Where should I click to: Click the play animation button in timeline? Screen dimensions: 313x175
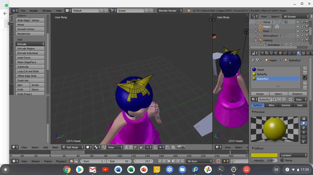(x=173, y=161)
